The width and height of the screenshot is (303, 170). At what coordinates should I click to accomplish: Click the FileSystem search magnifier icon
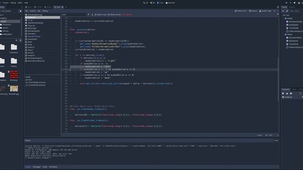(x=17, y=40)
